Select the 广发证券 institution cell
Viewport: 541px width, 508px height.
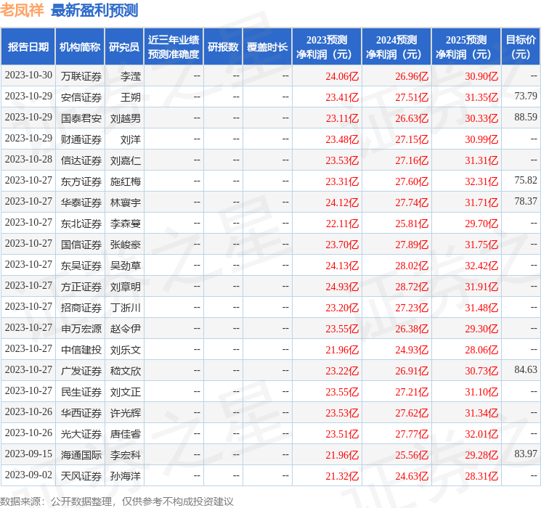(x=81, y=371)
